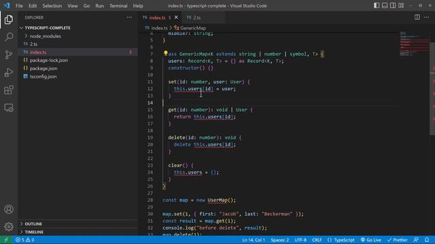Open customize layout button
435x244 pixels.
401,5
